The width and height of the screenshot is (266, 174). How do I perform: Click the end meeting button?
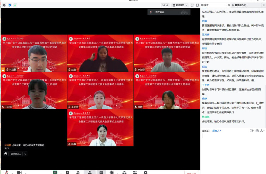pos(191,173)
